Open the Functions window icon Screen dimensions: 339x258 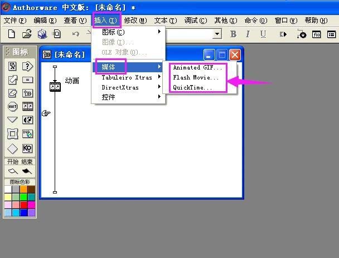click(316, 34)
